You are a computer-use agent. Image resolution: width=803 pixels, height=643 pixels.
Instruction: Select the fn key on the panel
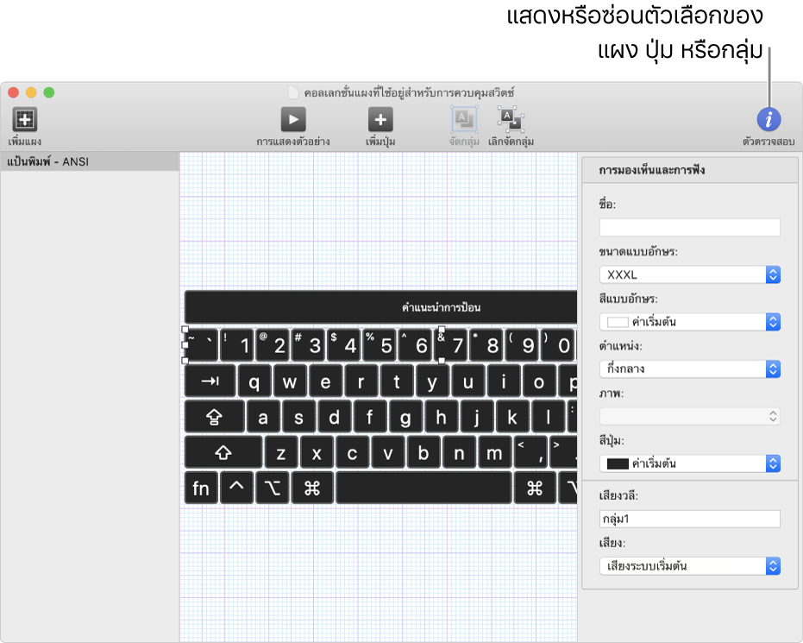tap(201, 489)
